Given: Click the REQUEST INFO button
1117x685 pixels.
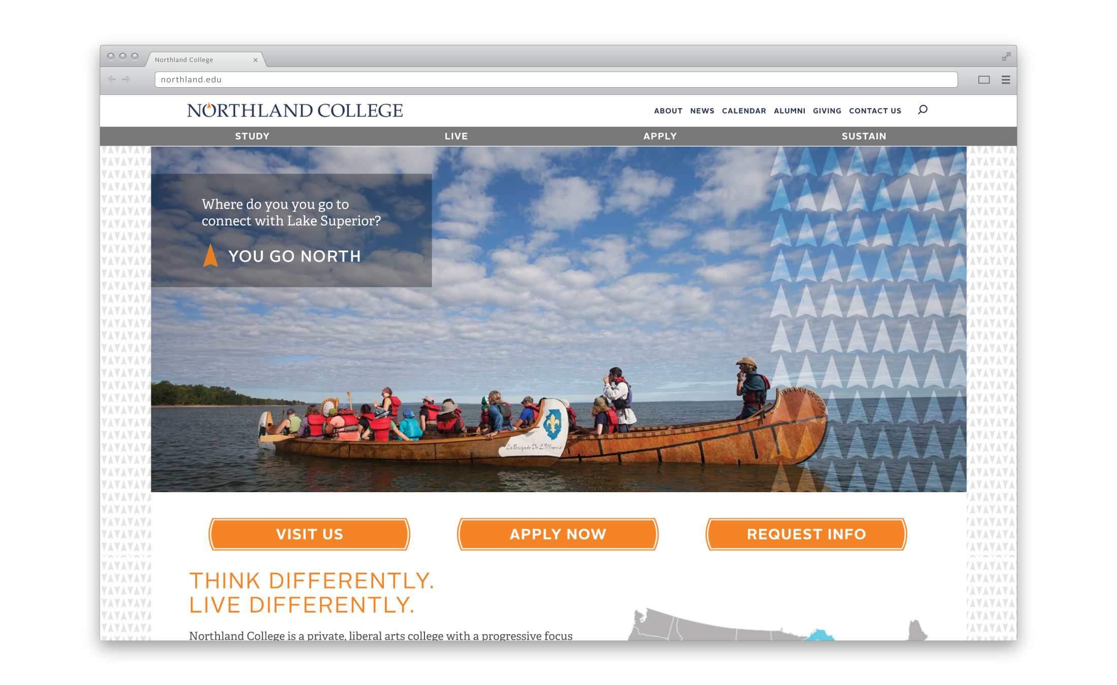Looking at the screenshot, I should pyautogui.click(x=805, y=533).
